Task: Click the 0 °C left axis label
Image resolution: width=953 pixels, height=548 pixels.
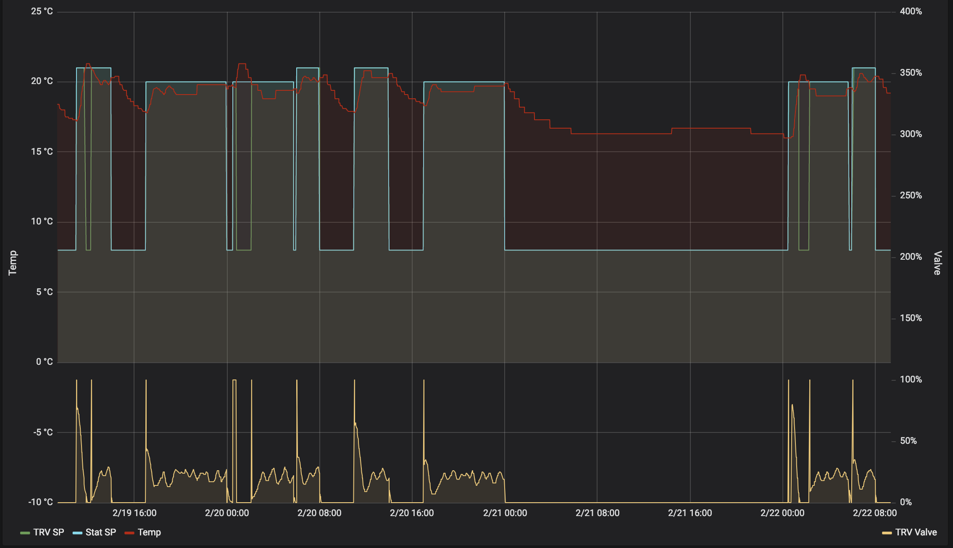Action: pos(45,362)
